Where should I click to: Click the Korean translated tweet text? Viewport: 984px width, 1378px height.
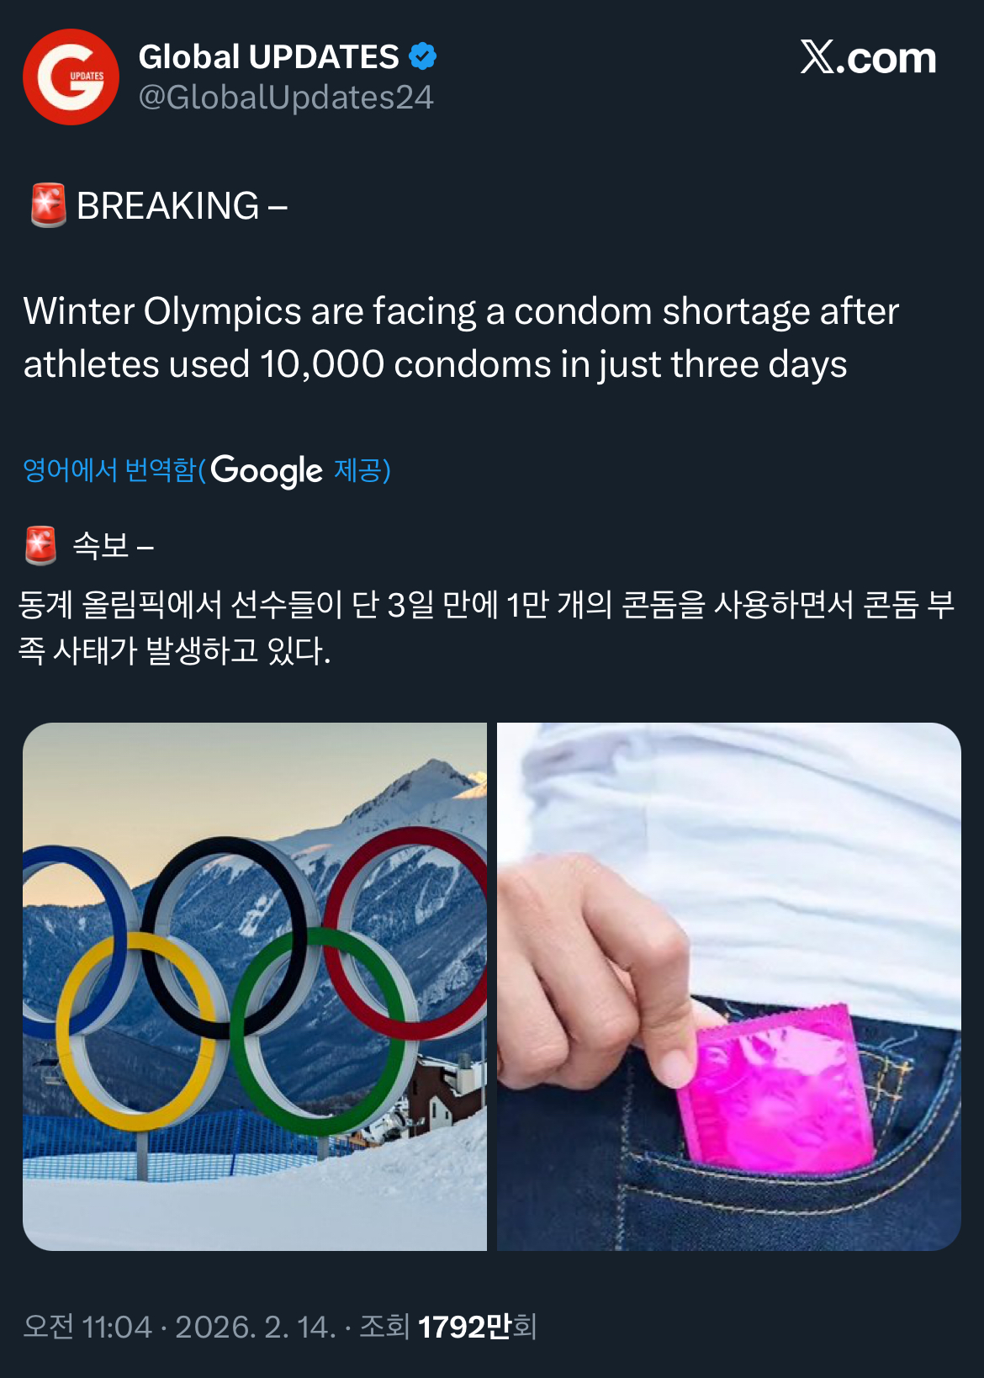[x=486, y=627]
